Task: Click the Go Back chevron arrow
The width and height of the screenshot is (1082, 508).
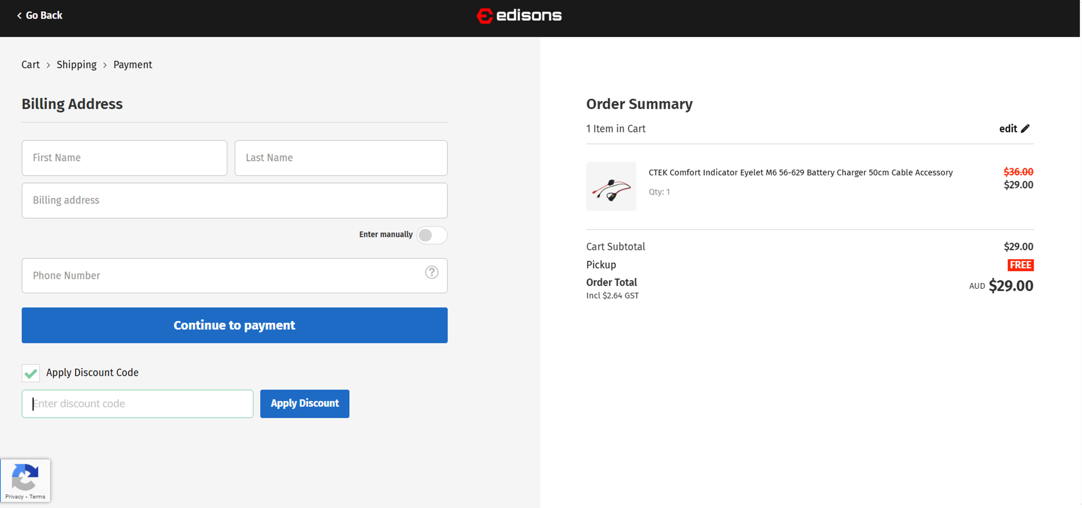Action: (19, 15)
